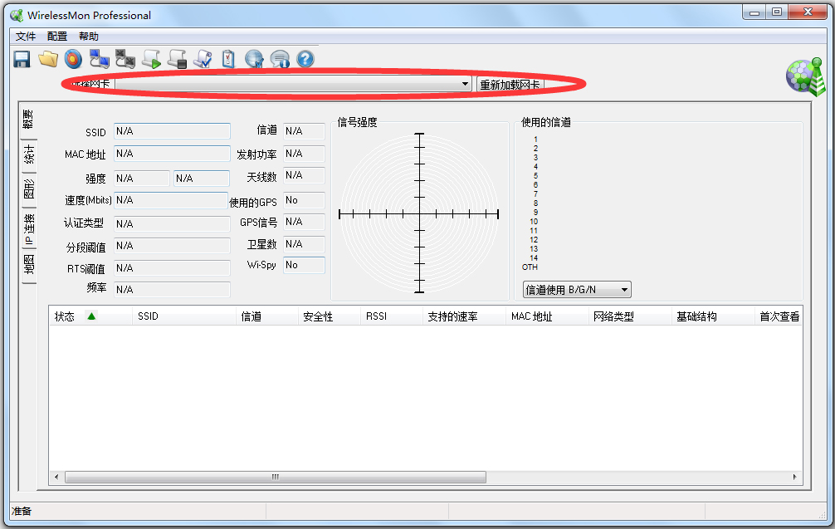Viewport: 835px width, 529px height.
Task: Open help via blue question mark icon
Action: tap(305, 59)
